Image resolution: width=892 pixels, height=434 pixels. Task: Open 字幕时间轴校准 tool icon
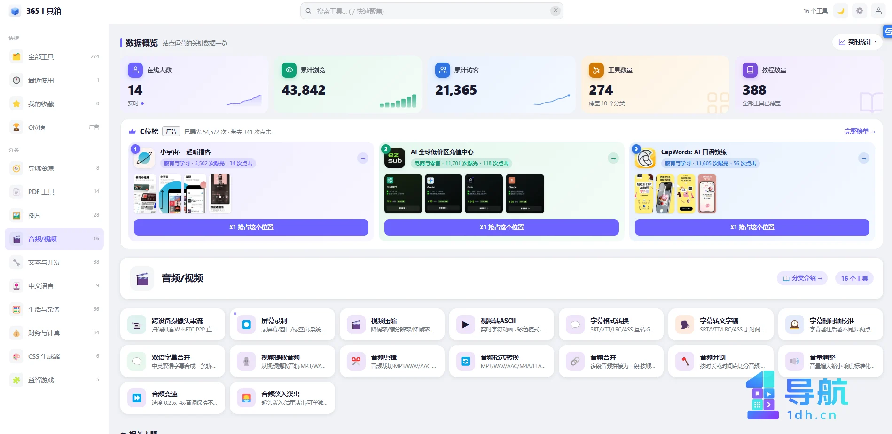coord(795,324)
